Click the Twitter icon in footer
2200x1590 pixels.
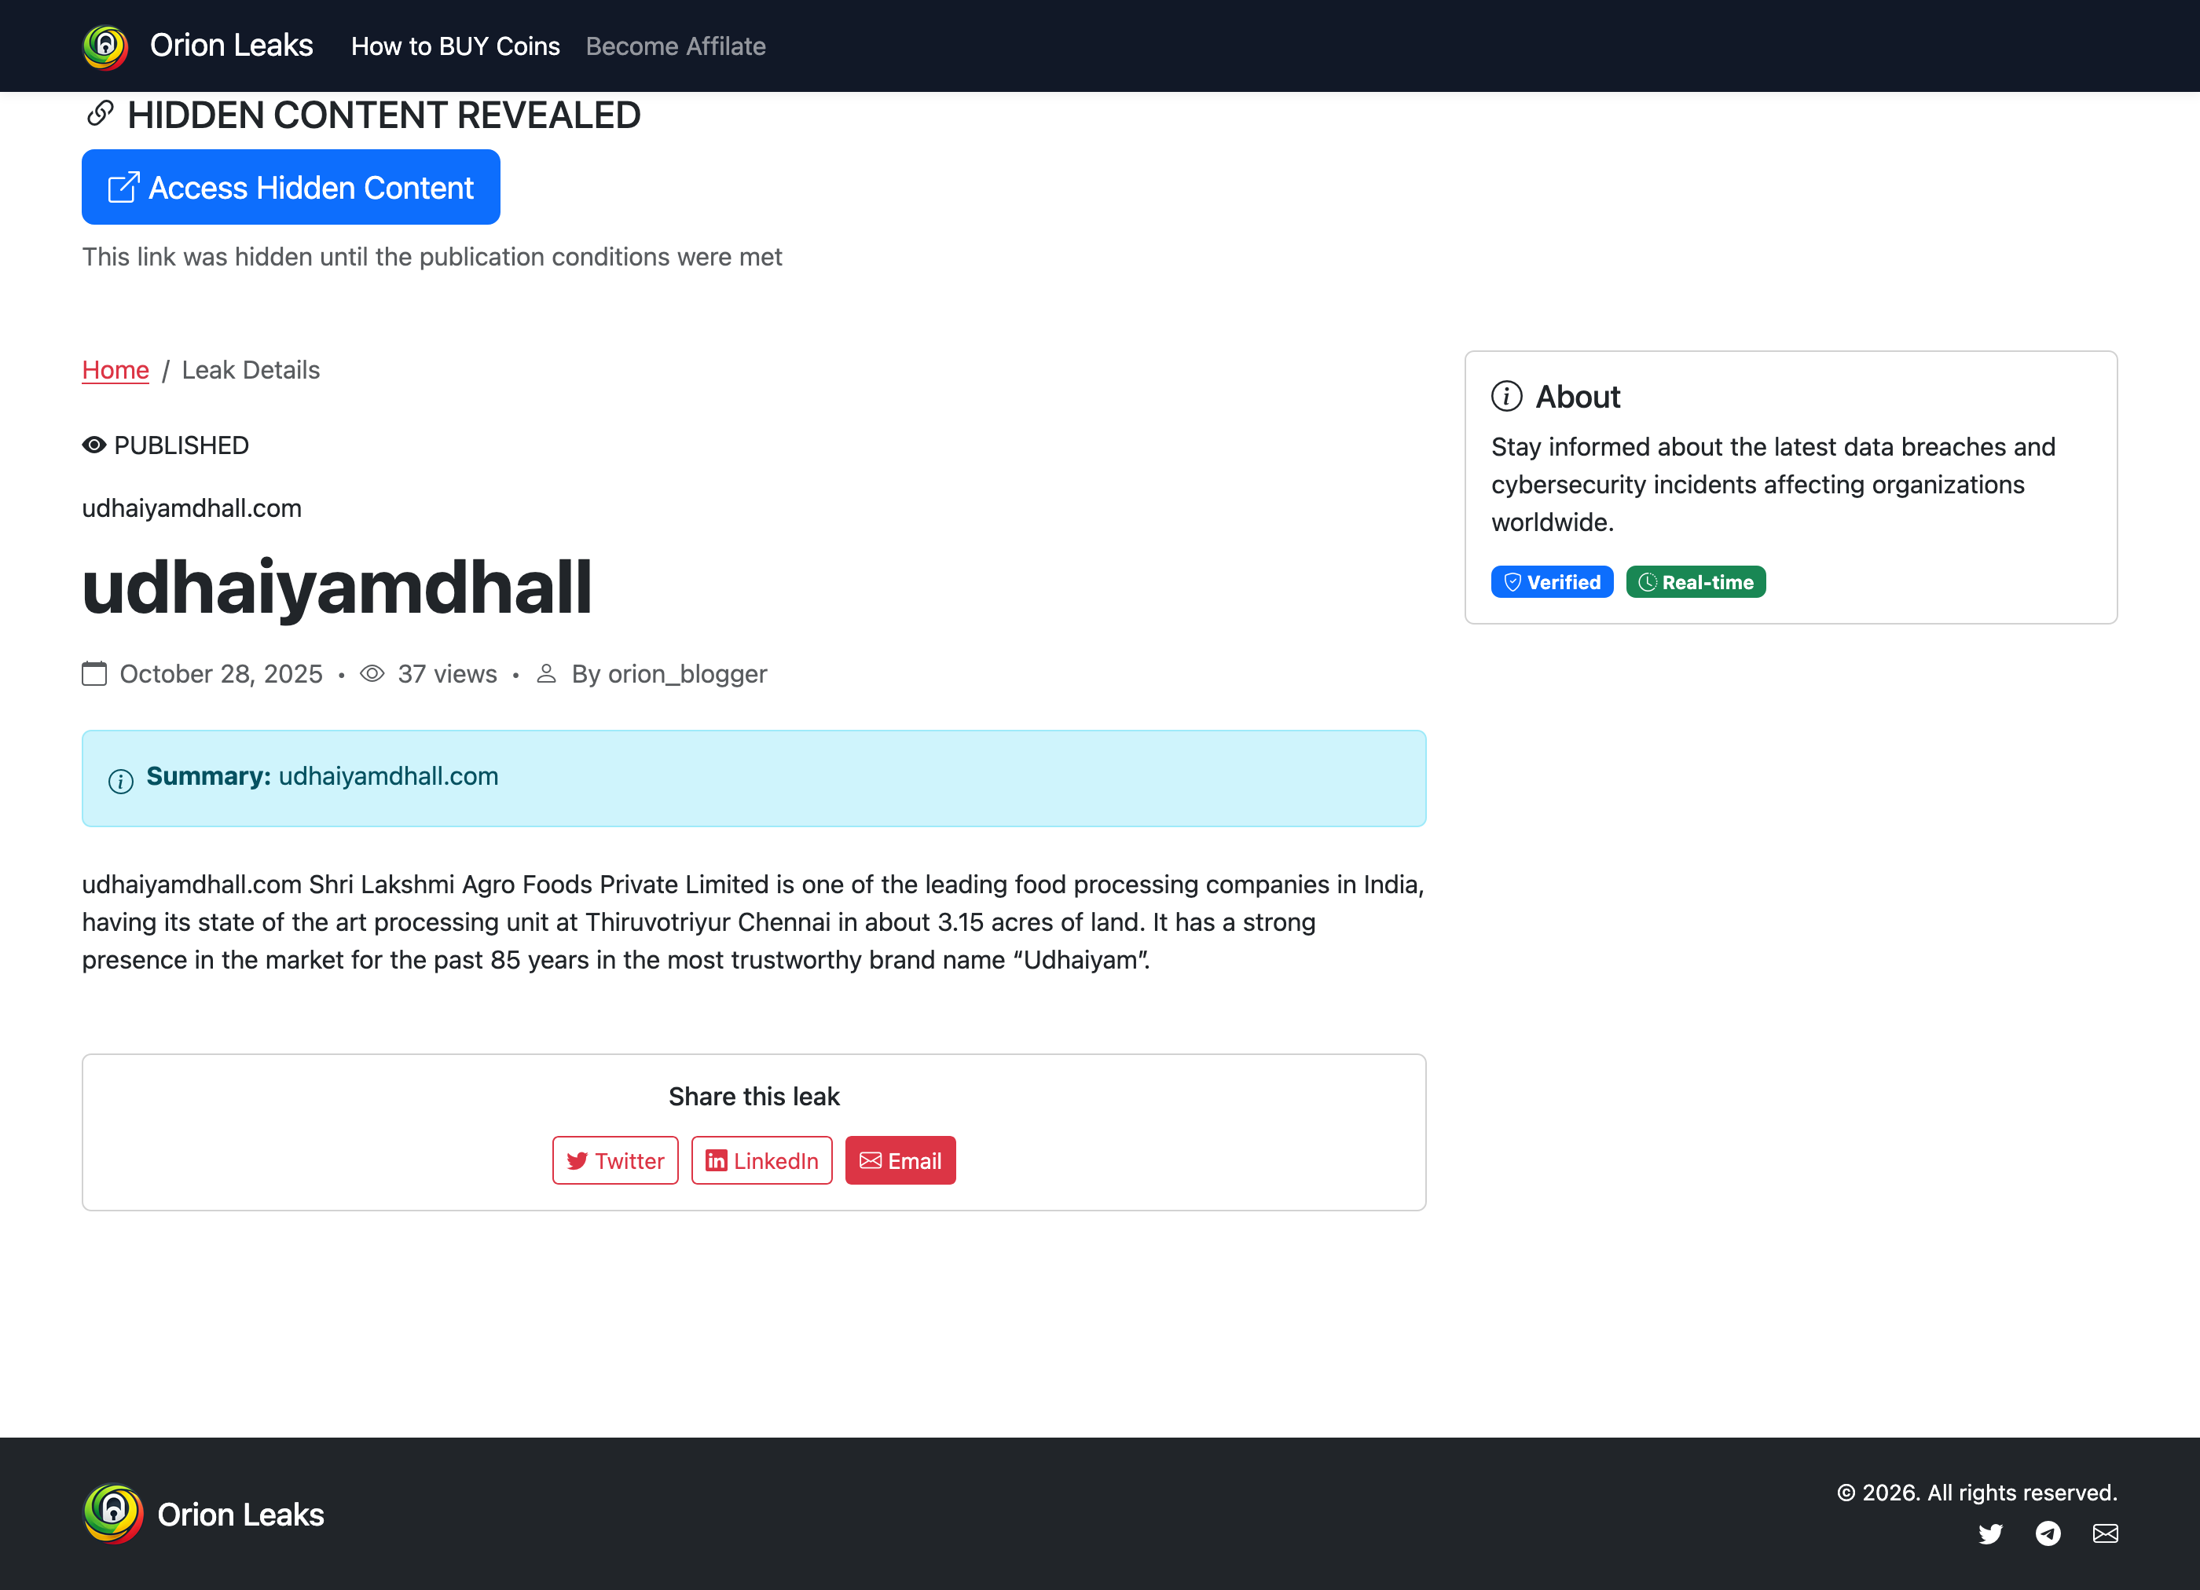click(x=1990, y=1533)
